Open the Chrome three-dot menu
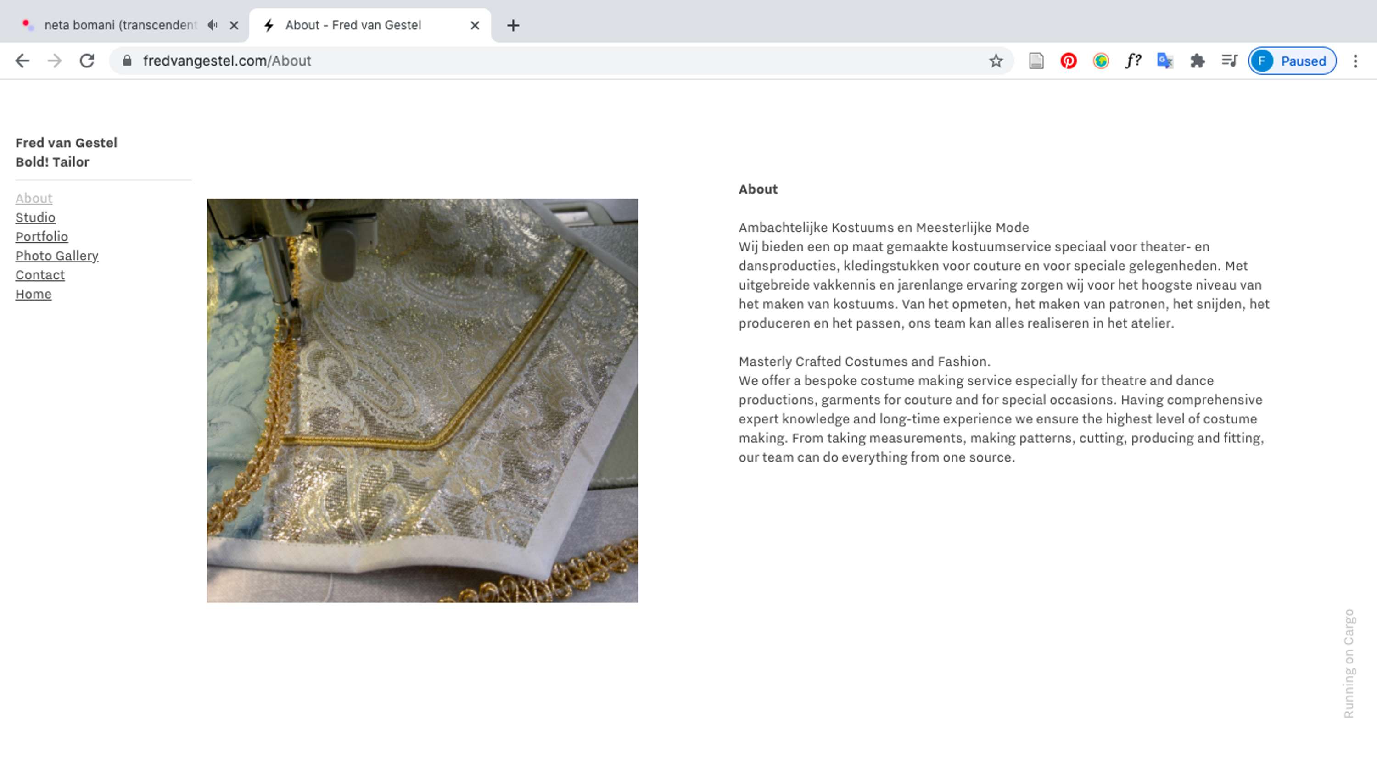This screenshot has width=1377, height=774. tap(1355, 61)
